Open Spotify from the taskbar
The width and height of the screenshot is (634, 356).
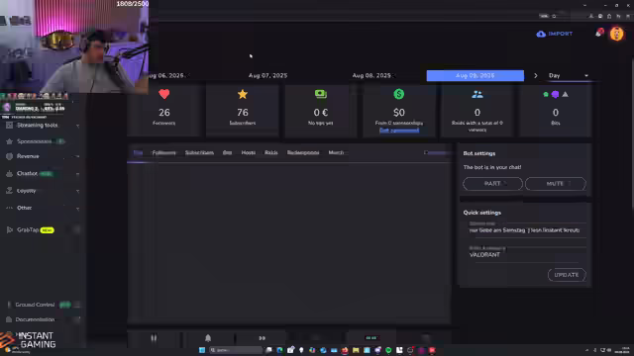388,350
